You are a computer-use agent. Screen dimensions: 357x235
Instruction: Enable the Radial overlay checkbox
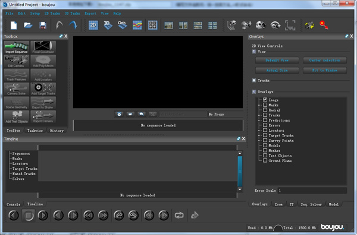click(x=265, y=110)
